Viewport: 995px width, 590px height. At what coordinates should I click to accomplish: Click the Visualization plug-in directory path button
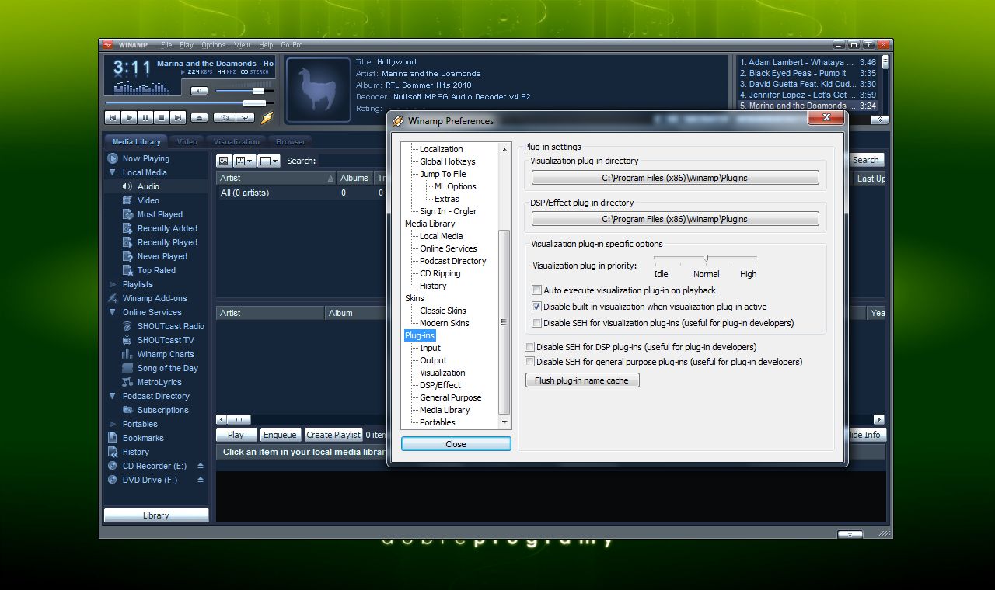tap(675, 178)
